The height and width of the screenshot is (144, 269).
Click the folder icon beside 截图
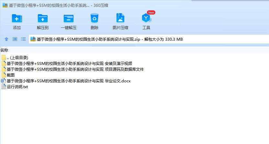4,75
